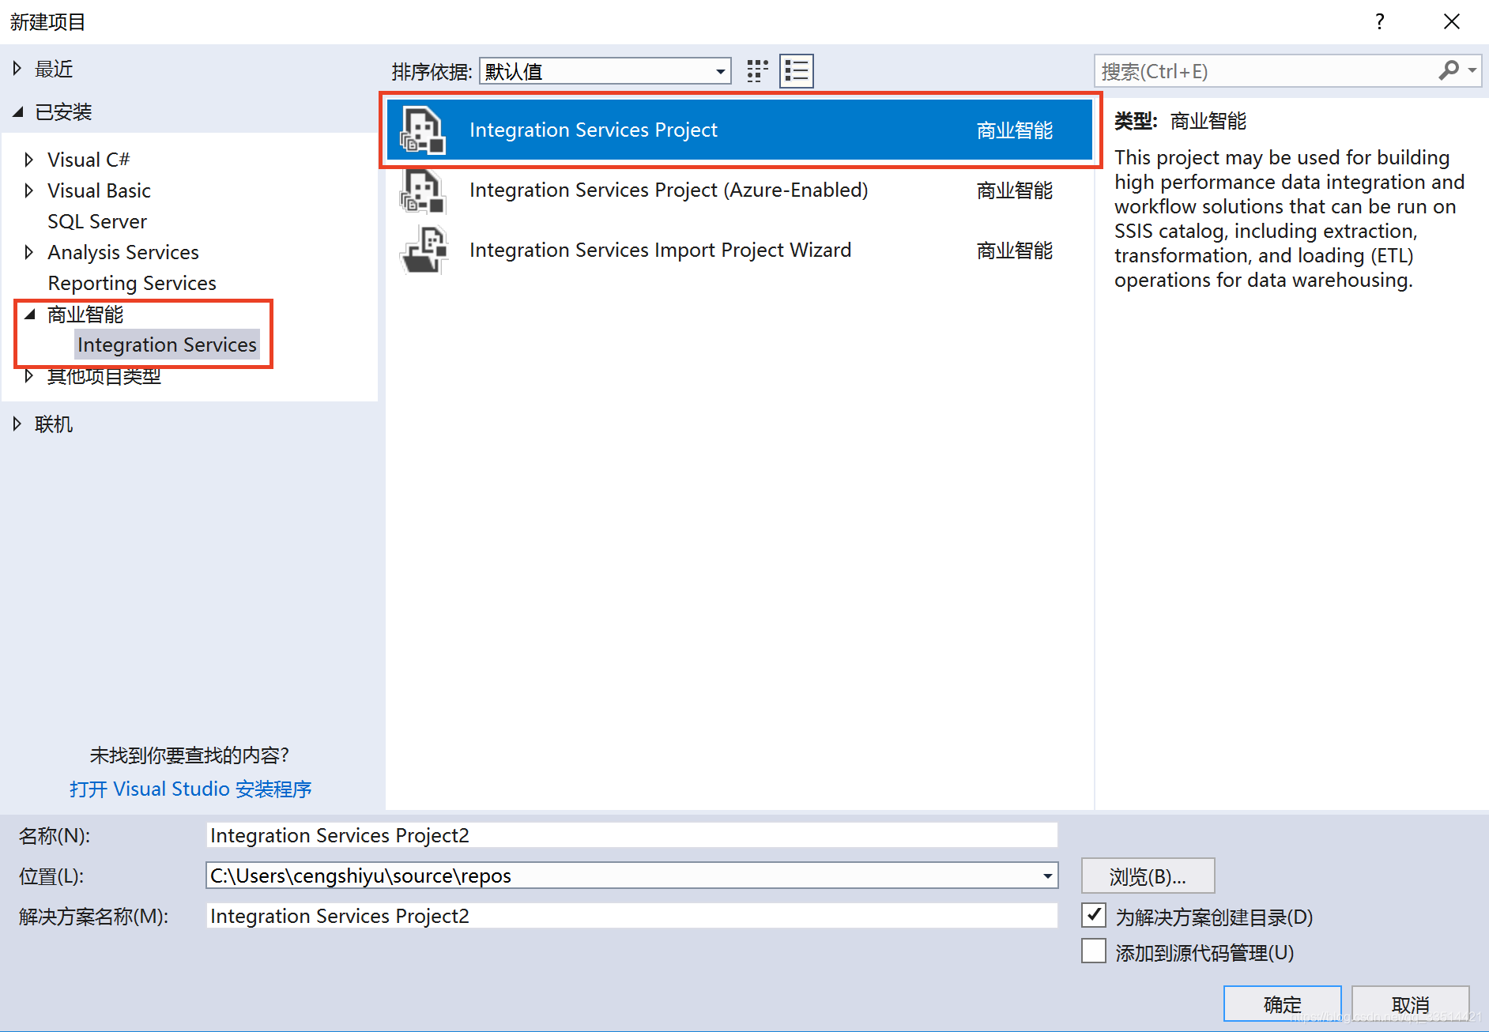Open the help question mark

click(1379, 21)
